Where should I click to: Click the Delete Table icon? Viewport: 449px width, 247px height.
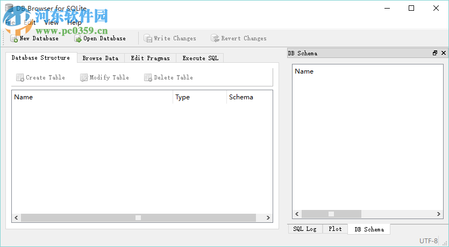point(148,77)
